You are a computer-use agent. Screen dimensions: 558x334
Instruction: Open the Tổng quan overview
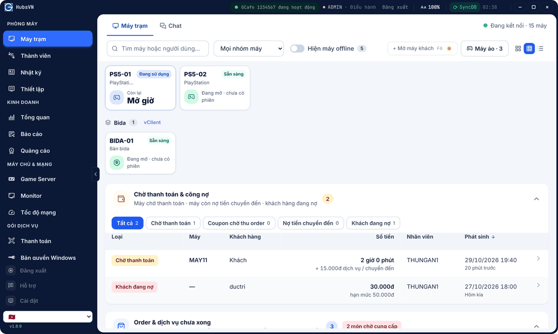48,117
